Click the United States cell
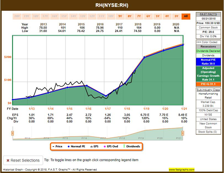The width and height of the screenshot is (224, 173). click(208, 119)
